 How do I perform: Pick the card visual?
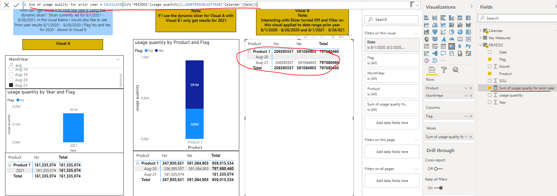pos(460,39)
